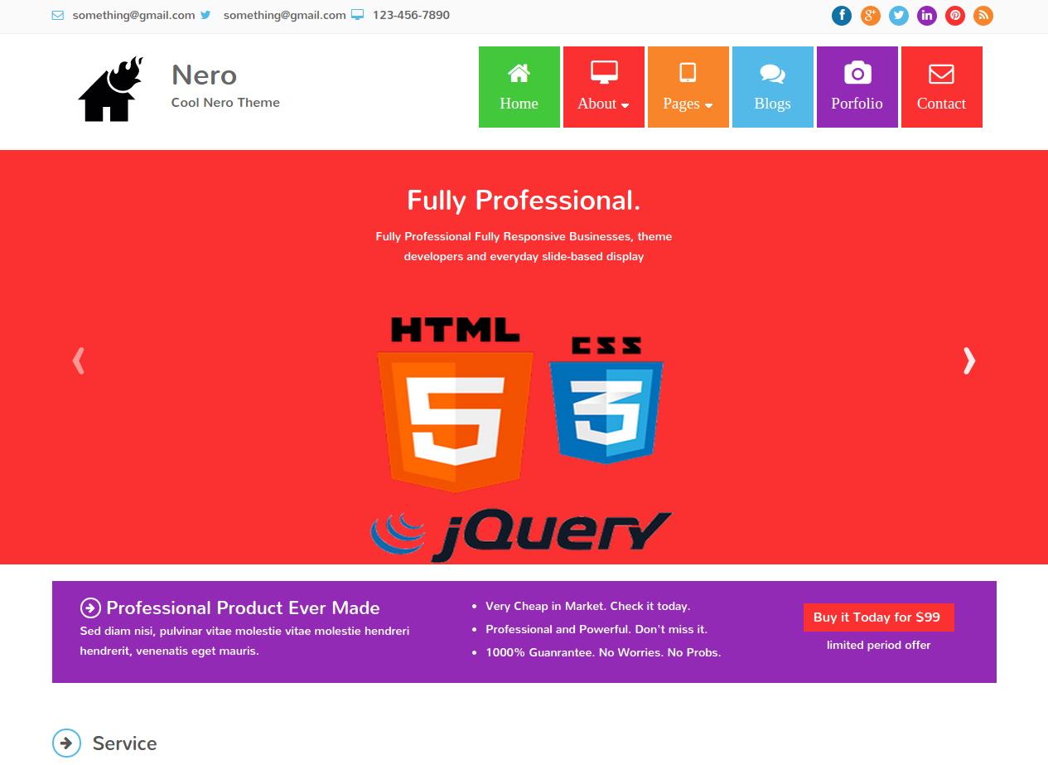
Task: Click the Fully Professional slide heading
Action: pos(524,200)
